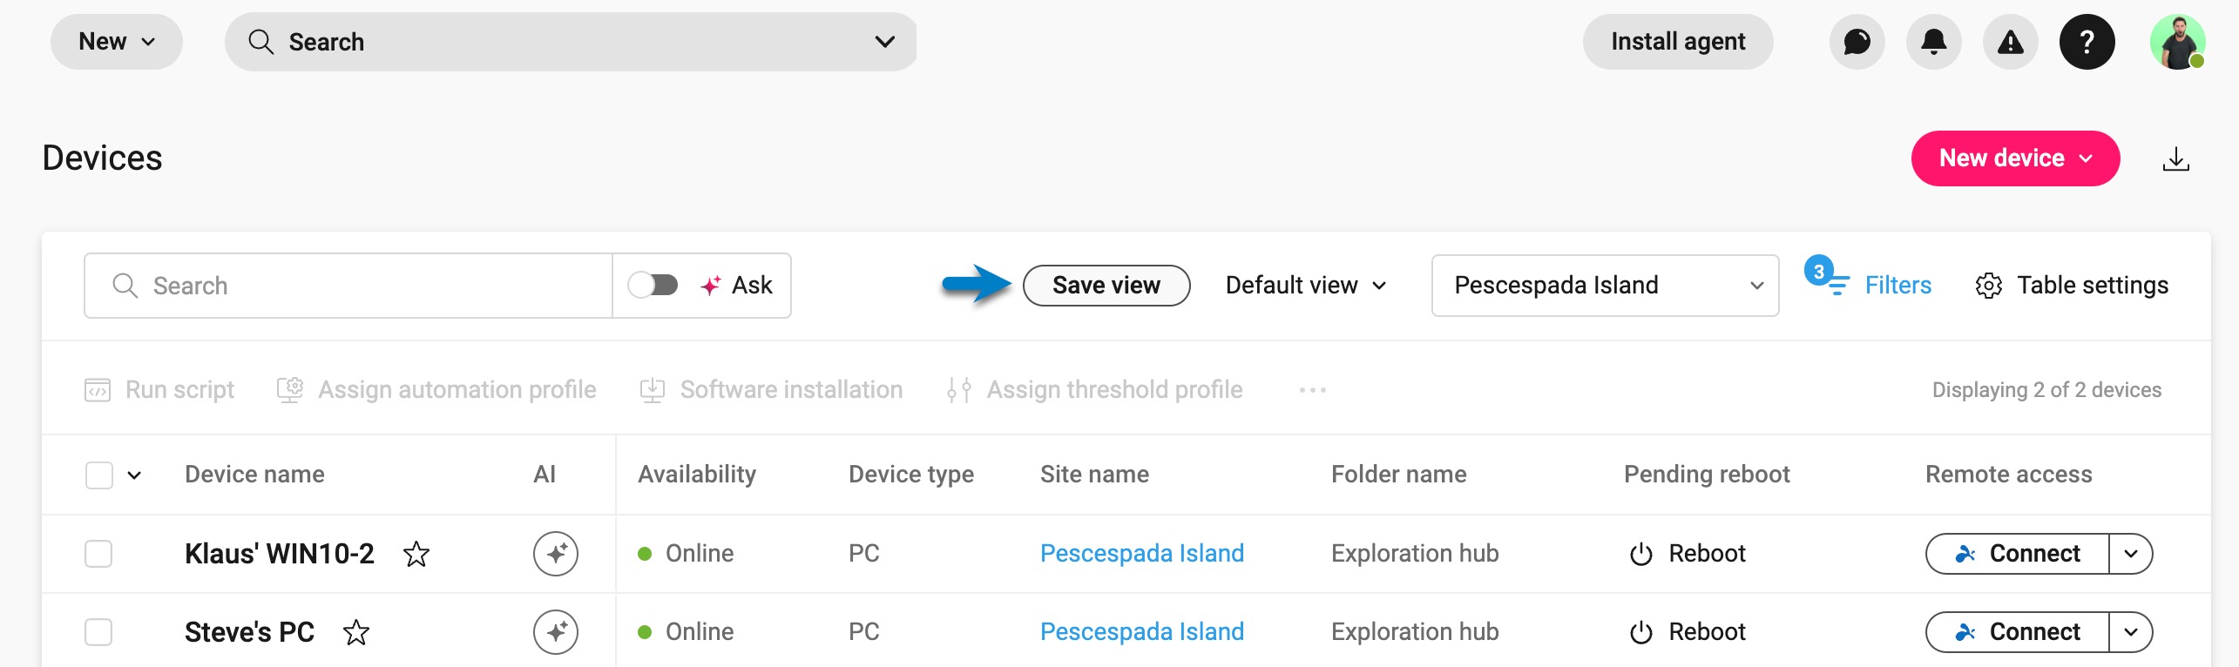Open the help question mark icon
The width and height of the screenshot is (2239, 667).
pos(2087,42)
